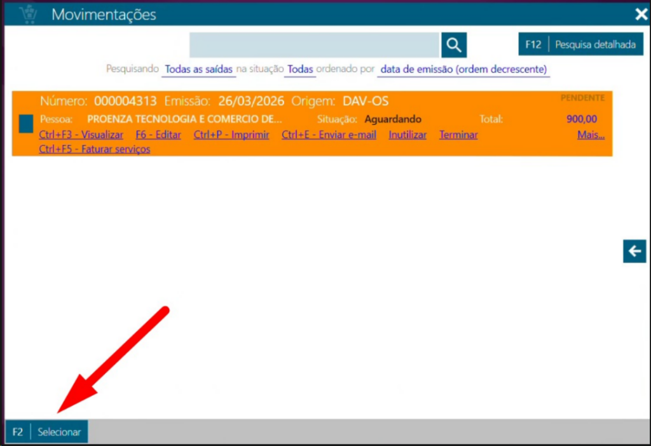
Task: Close the Movimentações window
Action: click(x=640, y=14)
